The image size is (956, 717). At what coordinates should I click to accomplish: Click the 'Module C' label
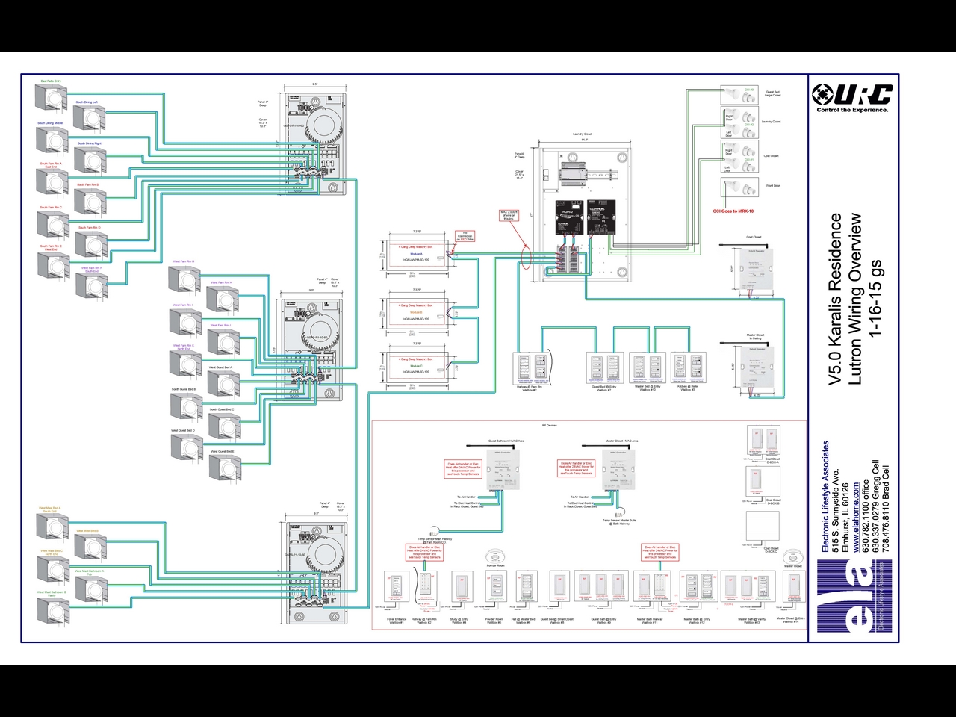pyautogui.click(x=416, y=366)
